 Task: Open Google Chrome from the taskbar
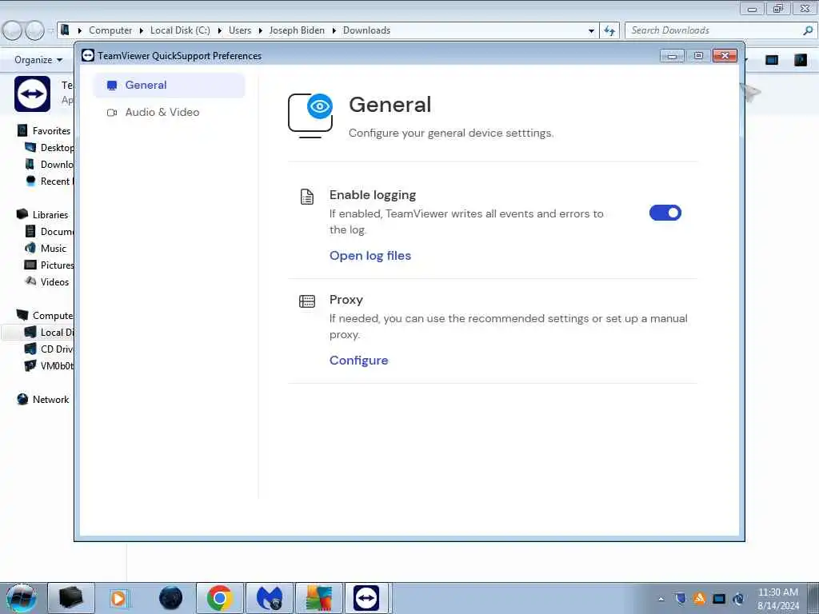tap(219, 598)
